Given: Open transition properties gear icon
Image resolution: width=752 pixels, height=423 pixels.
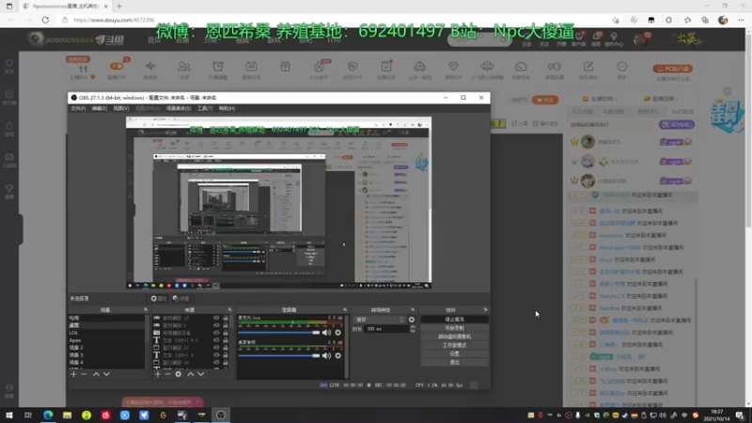Looking at the screenshot, I should [x=412, y=320].
